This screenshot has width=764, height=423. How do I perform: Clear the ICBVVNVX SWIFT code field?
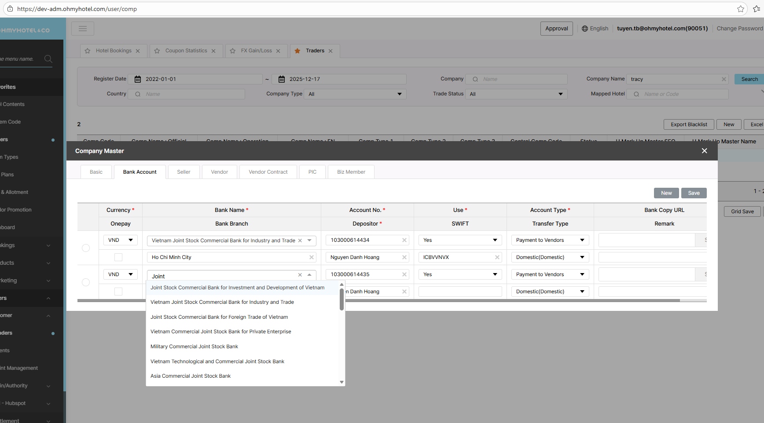coord(497,257)
